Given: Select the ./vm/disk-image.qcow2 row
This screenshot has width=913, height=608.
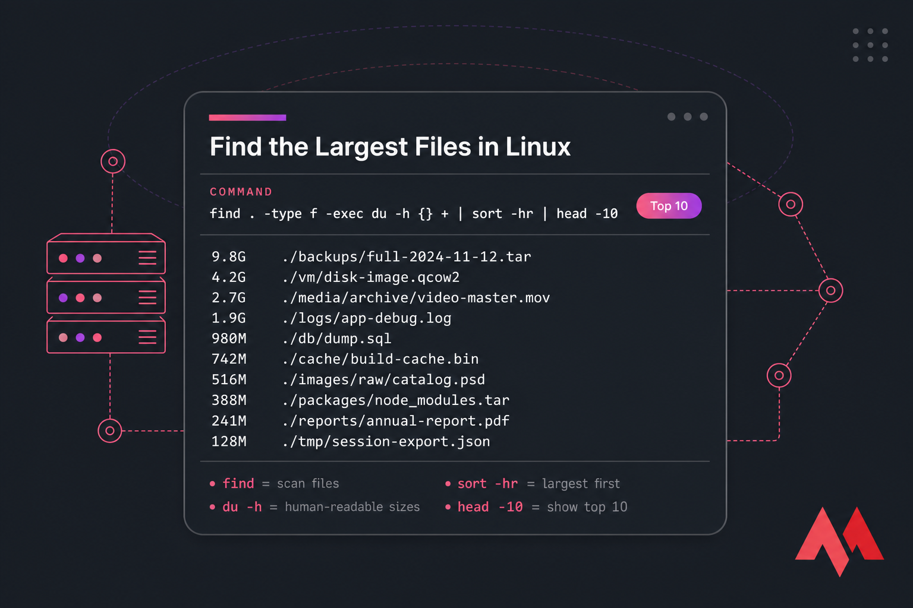Looking at the screenshot, I should tap(336, 277).
